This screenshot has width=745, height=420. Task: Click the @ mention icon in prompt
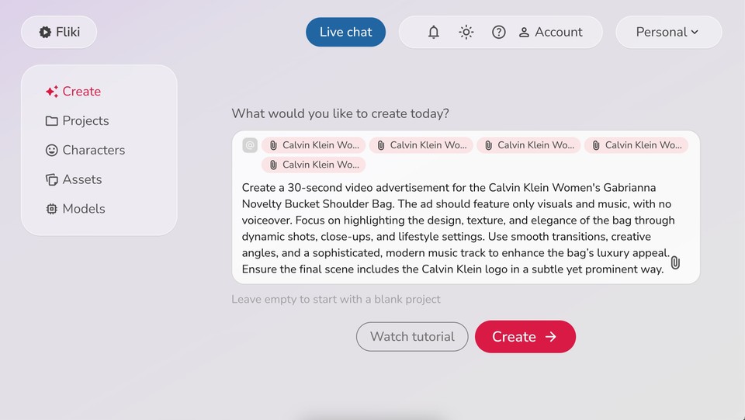[250, 145]
